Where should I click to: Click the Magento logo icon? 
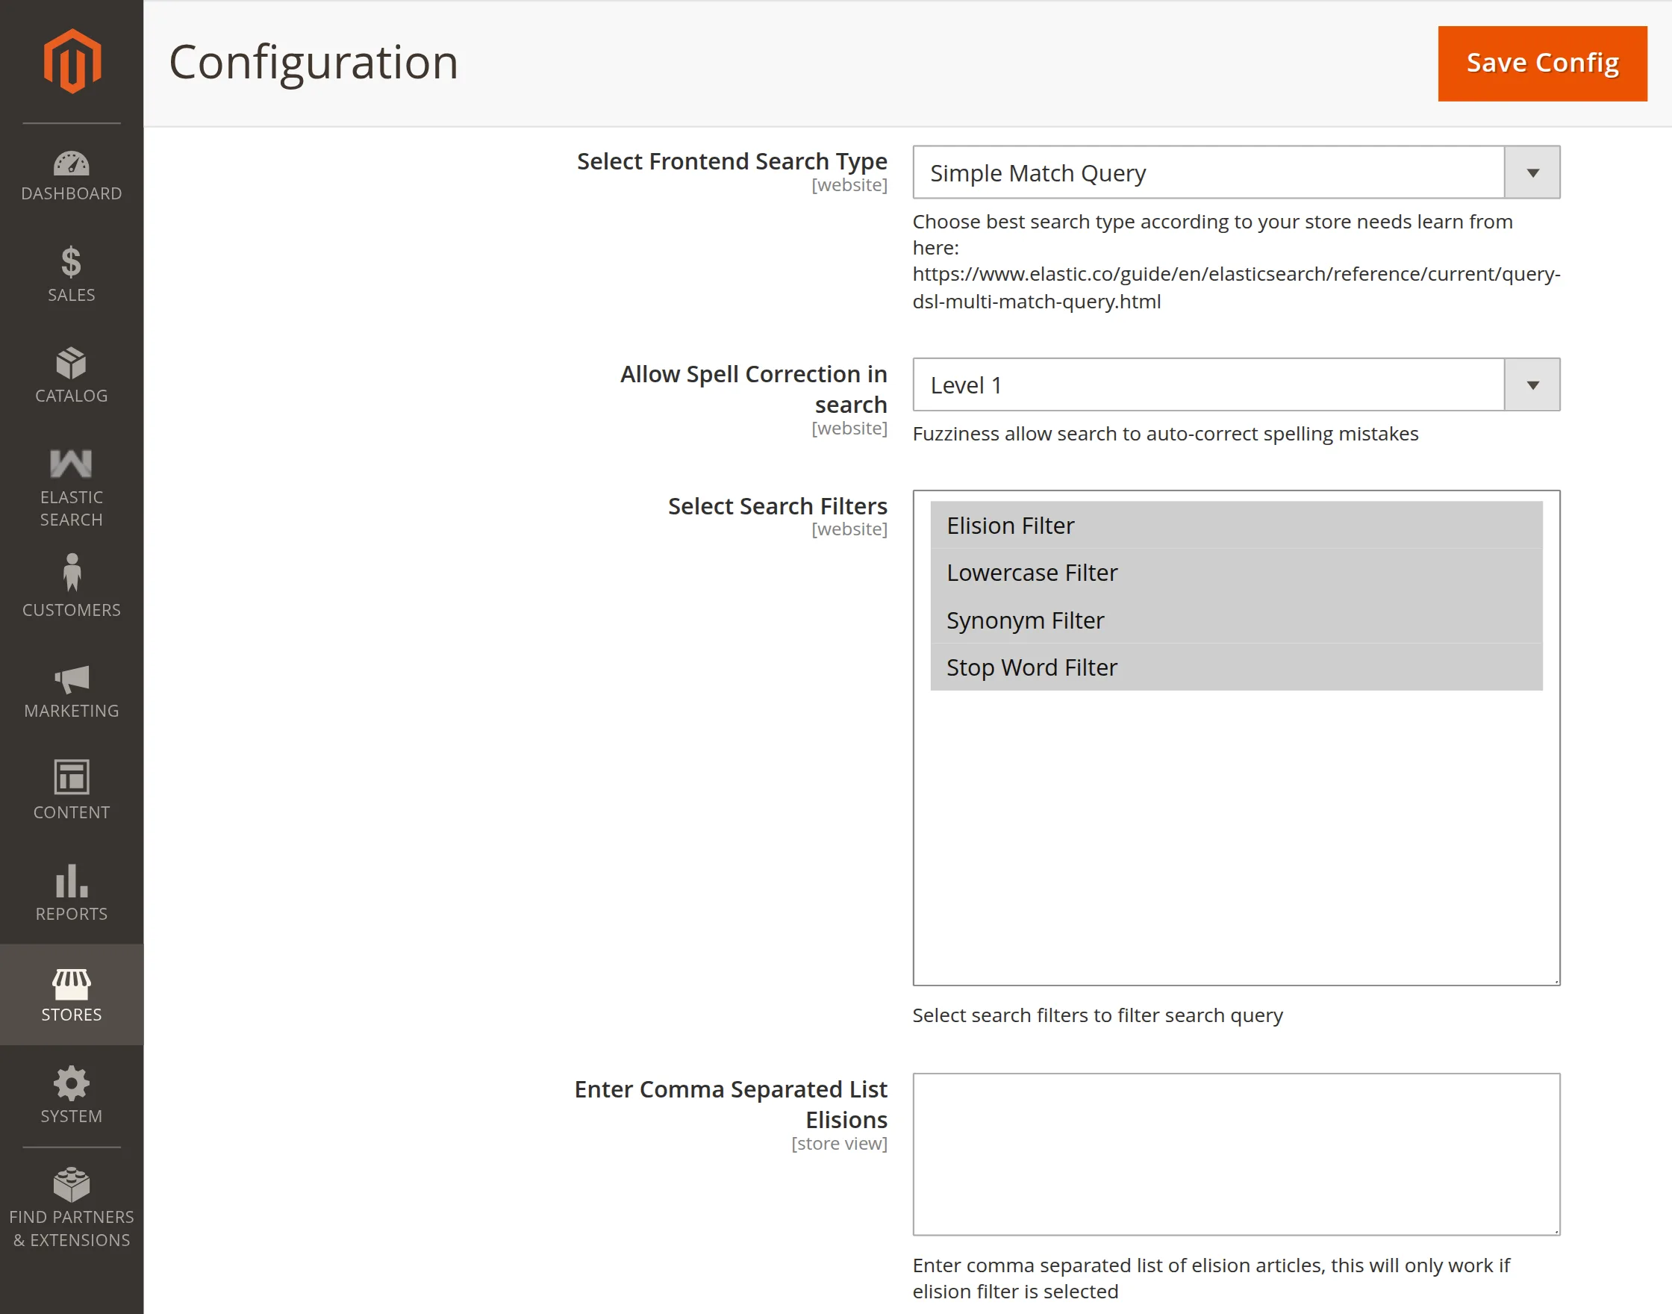click(x=72, y=61)
